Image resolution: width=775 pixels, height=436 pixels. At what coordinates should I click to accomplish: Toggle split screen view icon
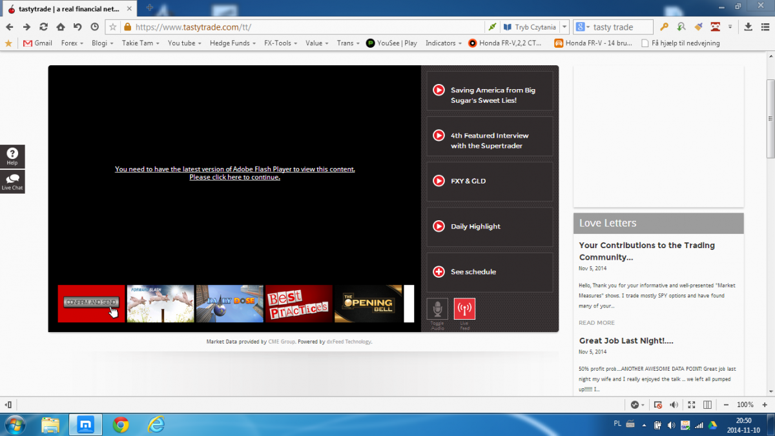[x=707, y=405]
